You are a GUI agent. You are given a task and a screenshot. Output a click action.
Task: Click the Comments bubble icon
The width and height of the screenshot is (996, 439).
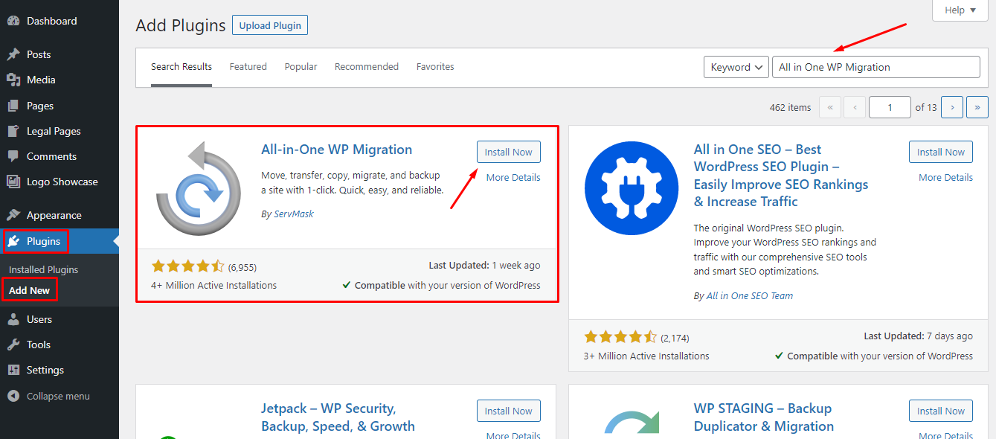(13, 156)
